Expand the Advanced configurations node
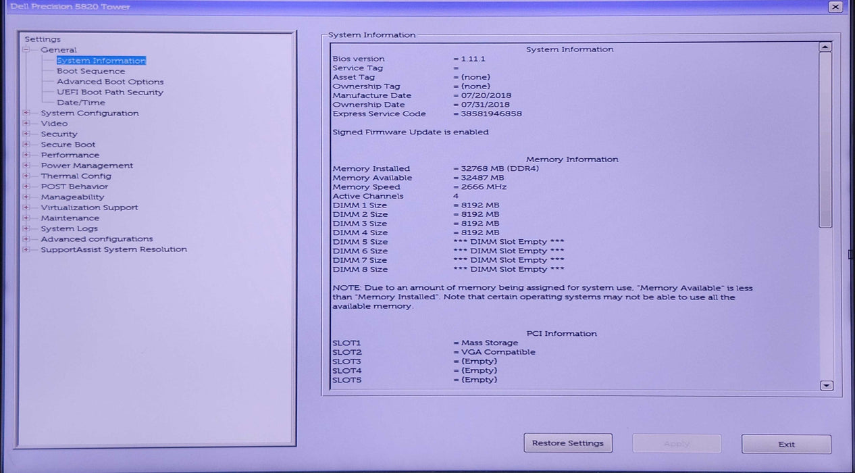 pyautogui.click(x=27, y=239)
